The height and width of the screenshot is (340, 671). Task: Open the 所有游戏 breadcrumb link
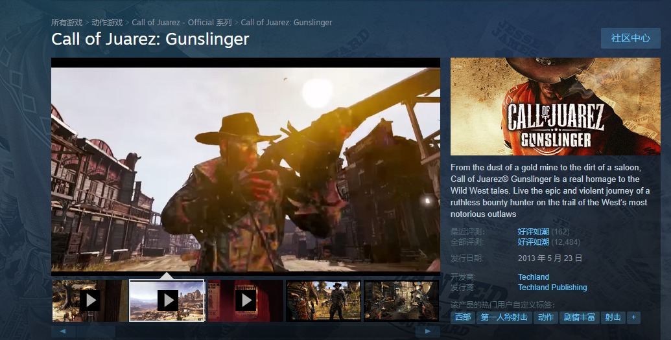[67, 22]
